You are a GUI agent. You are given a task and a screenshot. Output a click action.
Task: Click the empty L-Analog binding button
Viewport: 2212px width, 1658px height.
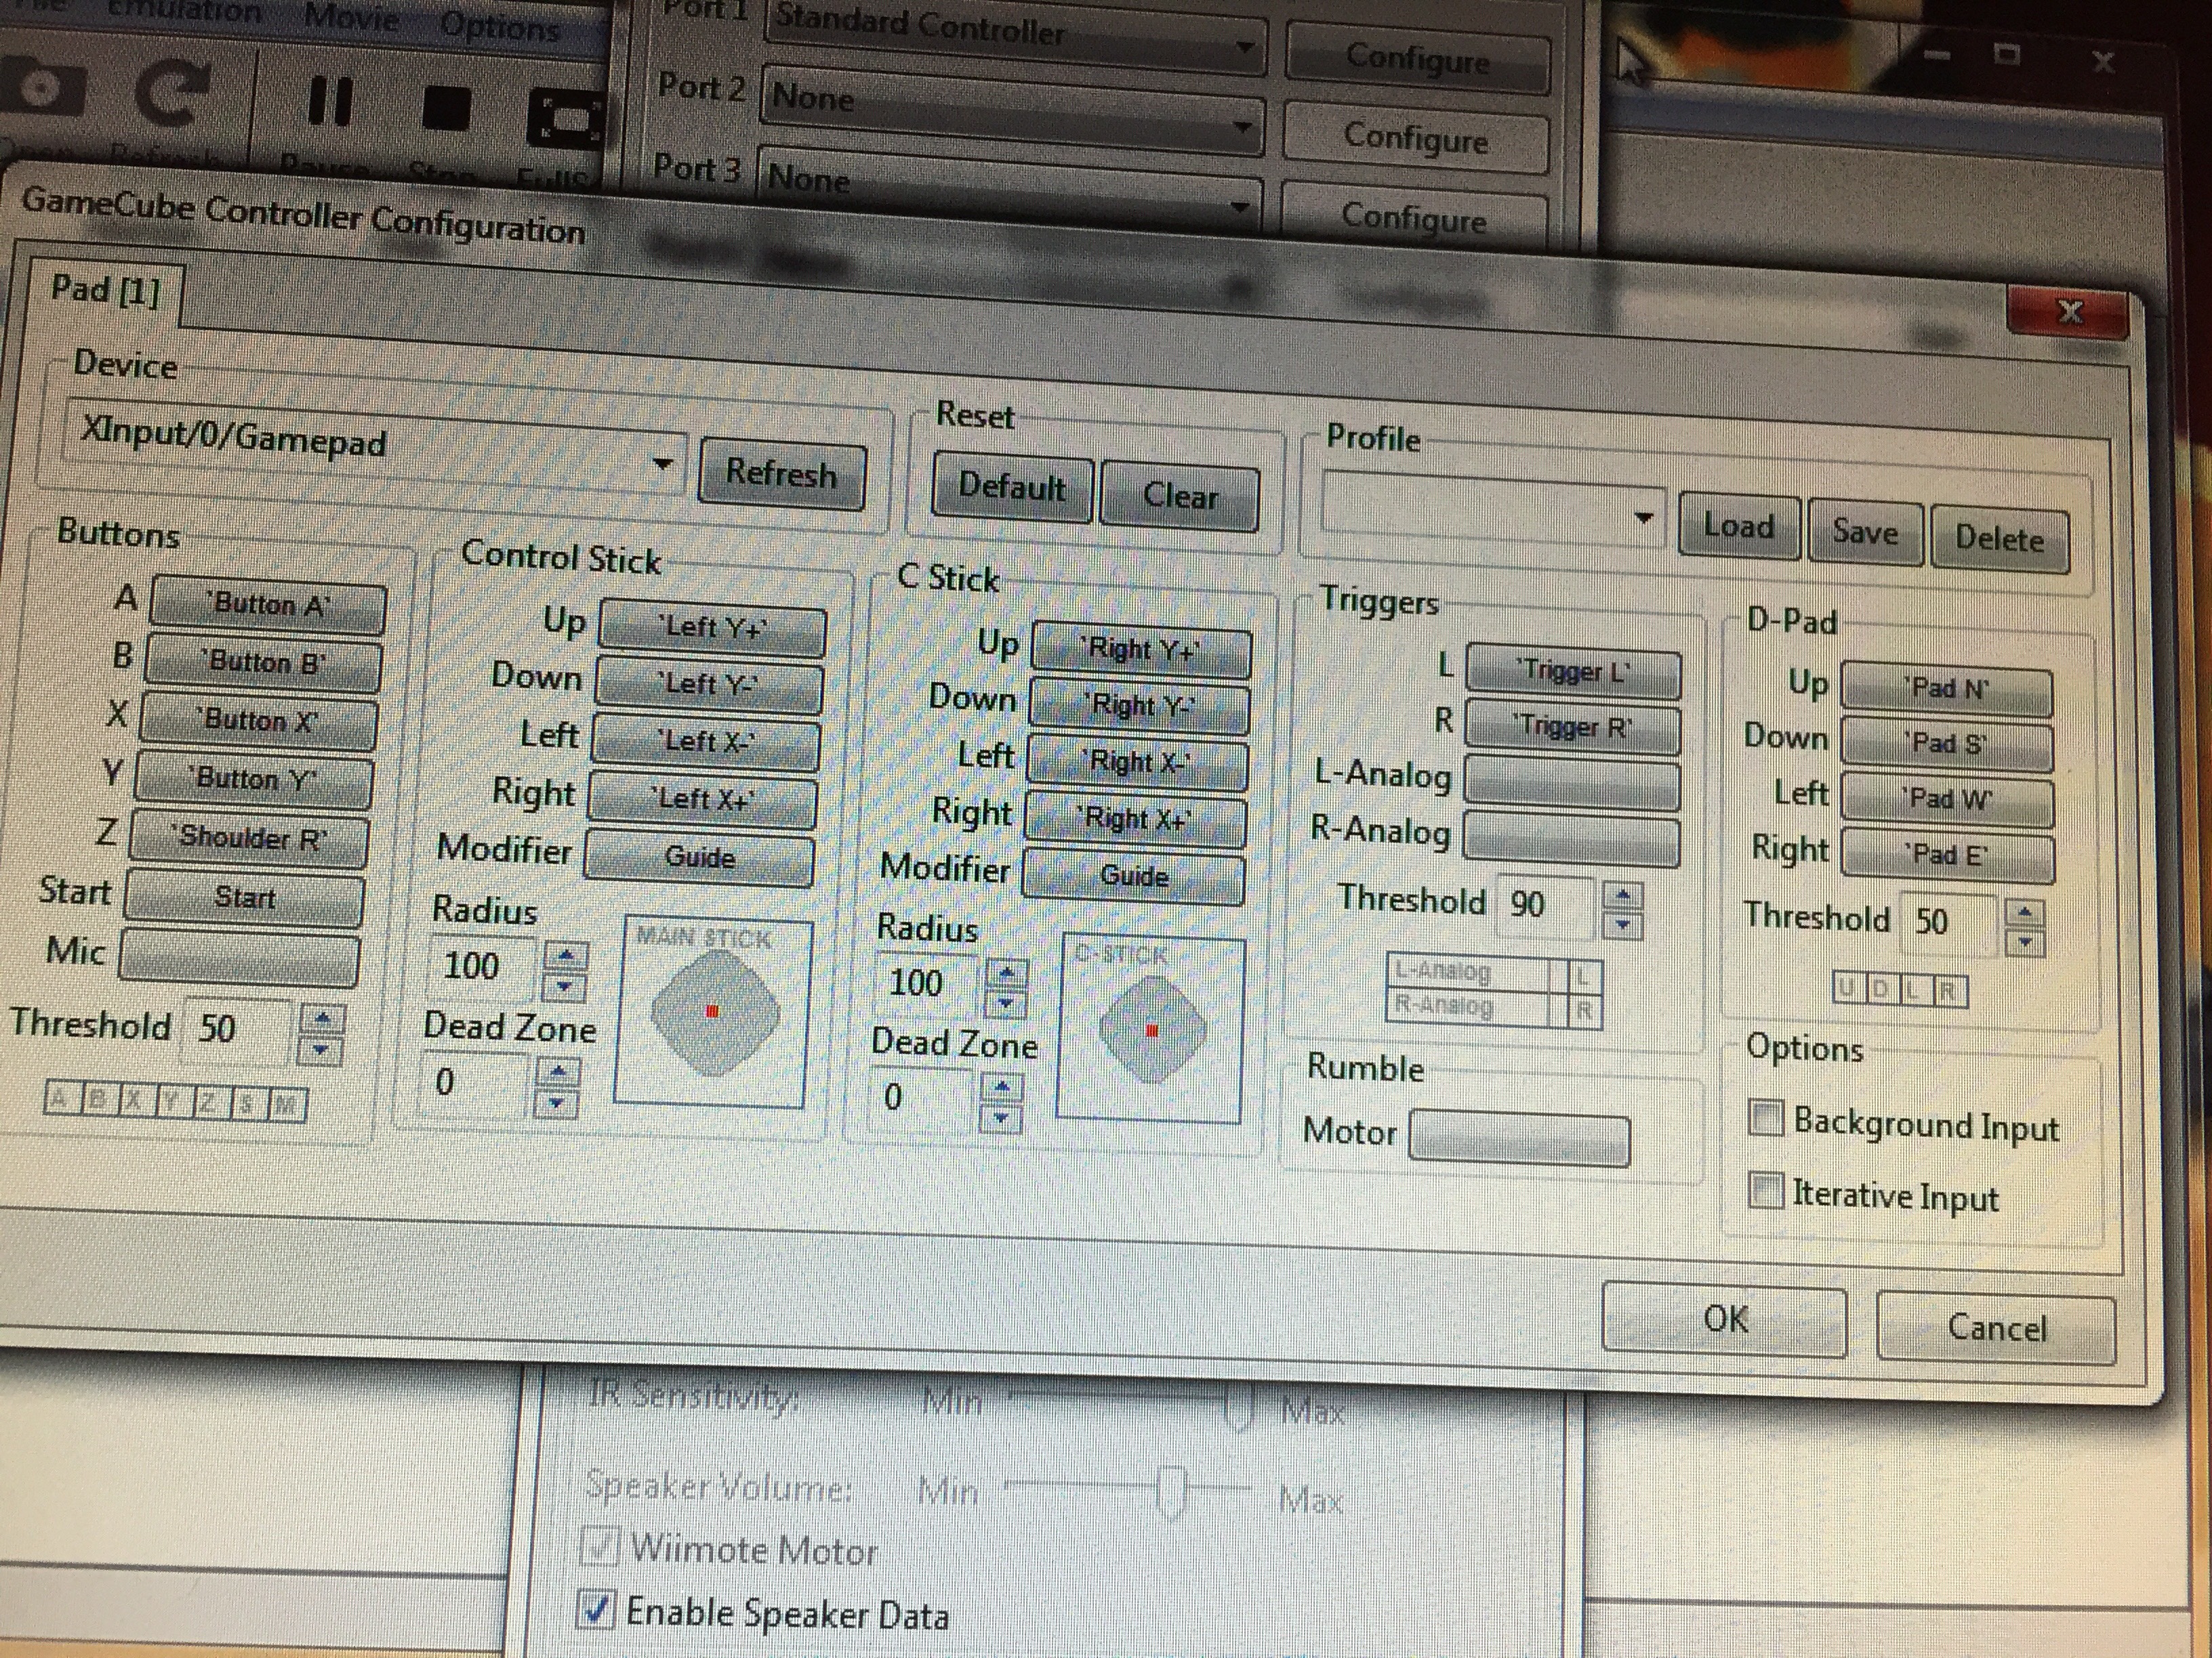pyautogui.click(x=1571, y=782)
